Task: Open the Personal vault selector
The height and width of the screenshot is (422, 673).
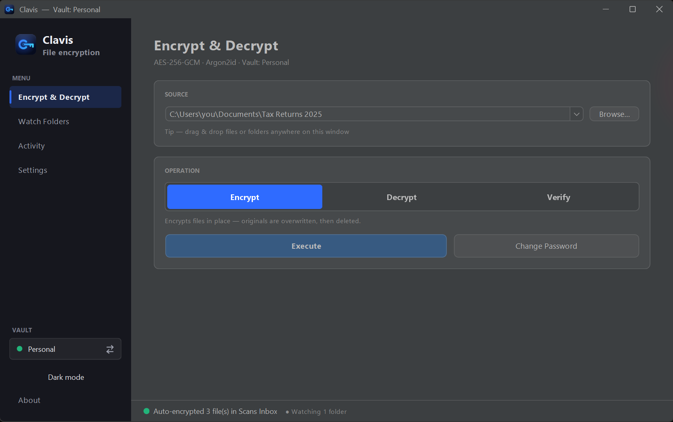Action: (x=65, y=349)
